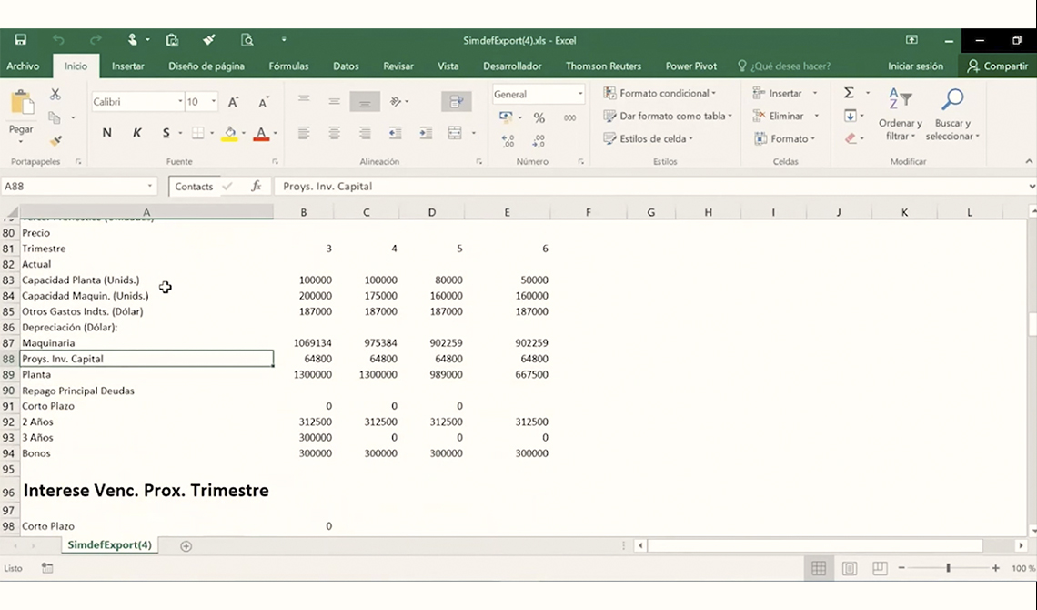Apply thousands separator style (000)
Screen dimensions: 1037x610
point(569,117)
